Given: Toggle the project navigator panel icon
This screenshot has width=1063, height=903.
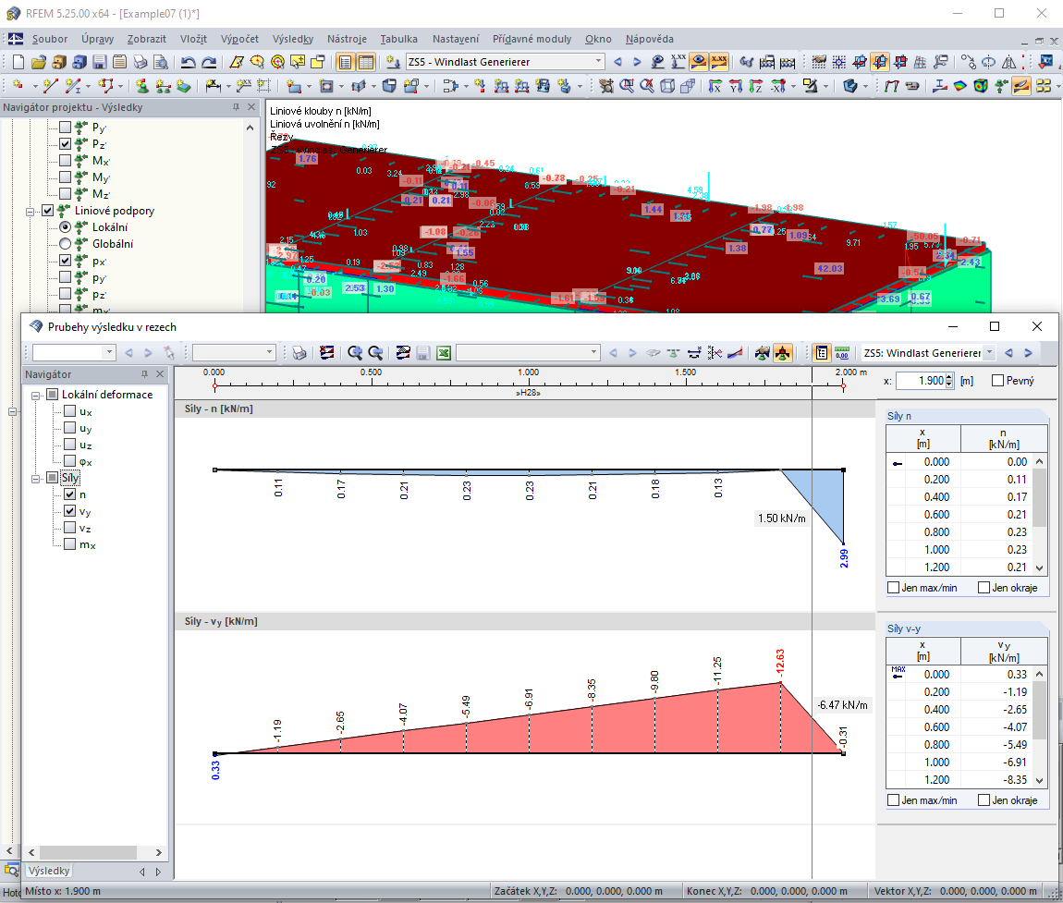Looking at the screenshot, I should (345, 62).
